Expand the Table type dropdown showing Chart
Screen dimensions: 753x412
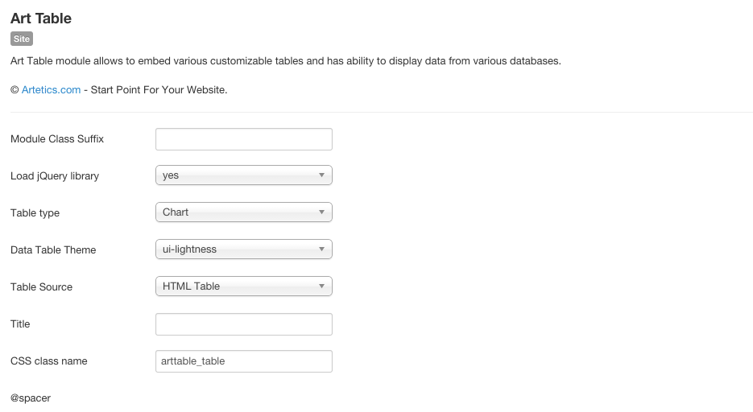click(x=244, y=212)
